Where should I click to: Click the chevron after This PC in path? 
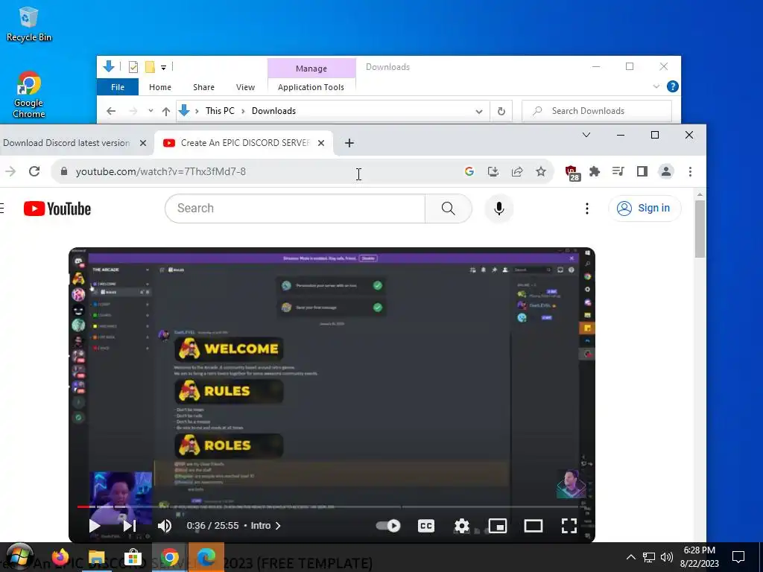tap(243, 111)
